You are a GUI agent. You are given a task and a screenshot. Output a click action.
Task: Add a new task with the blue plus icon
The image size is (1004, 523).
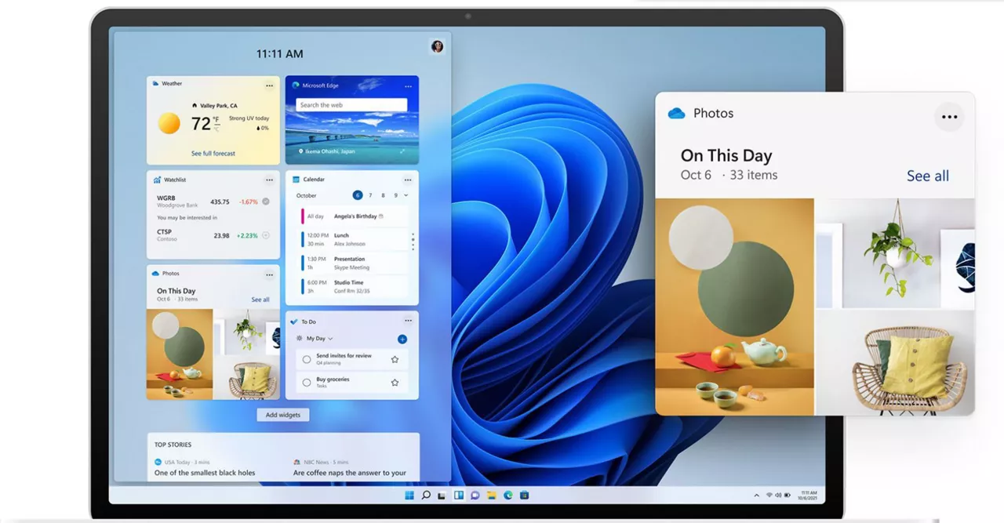point(402,339)
